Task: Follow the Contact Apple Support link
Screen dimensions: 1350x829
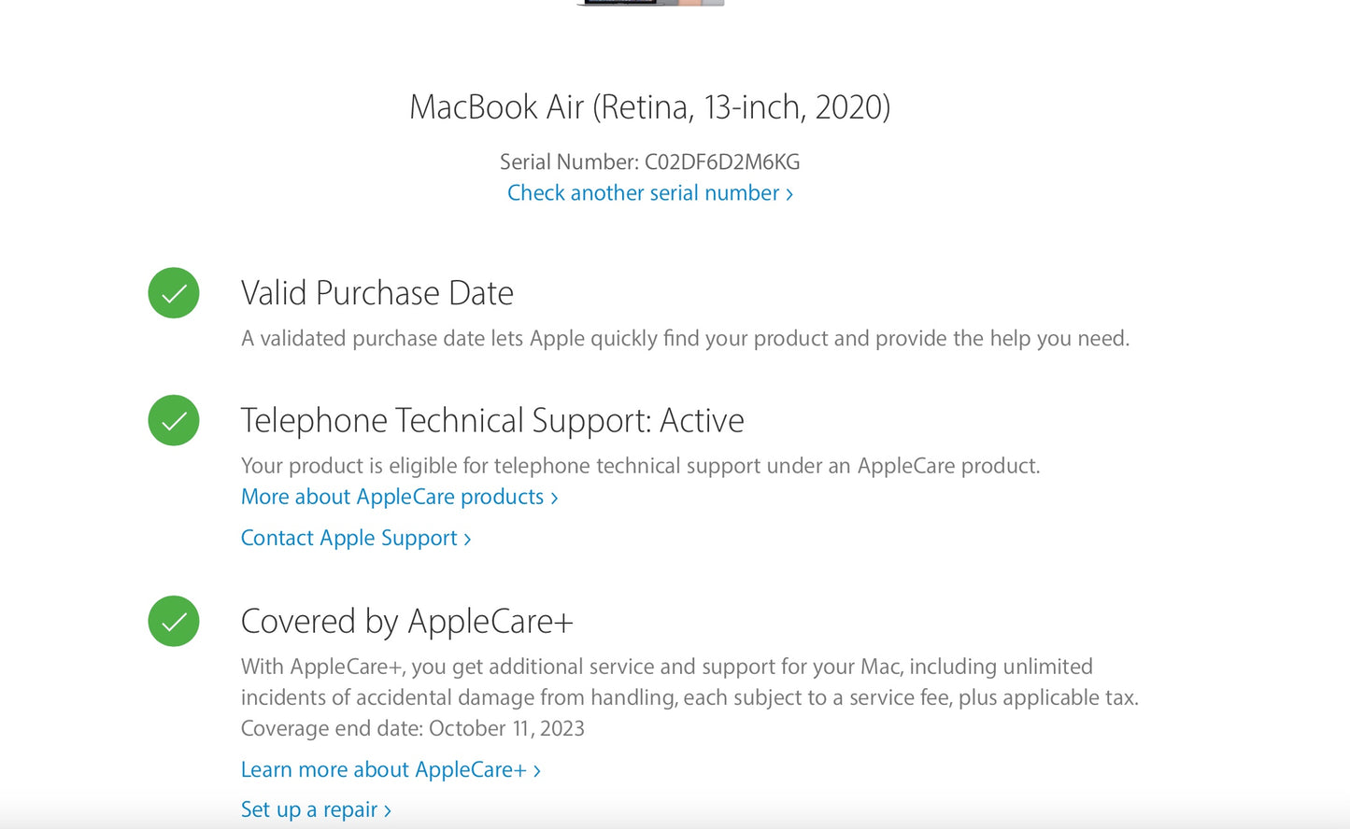Action: pyautogui.click(x=349, y=538)
